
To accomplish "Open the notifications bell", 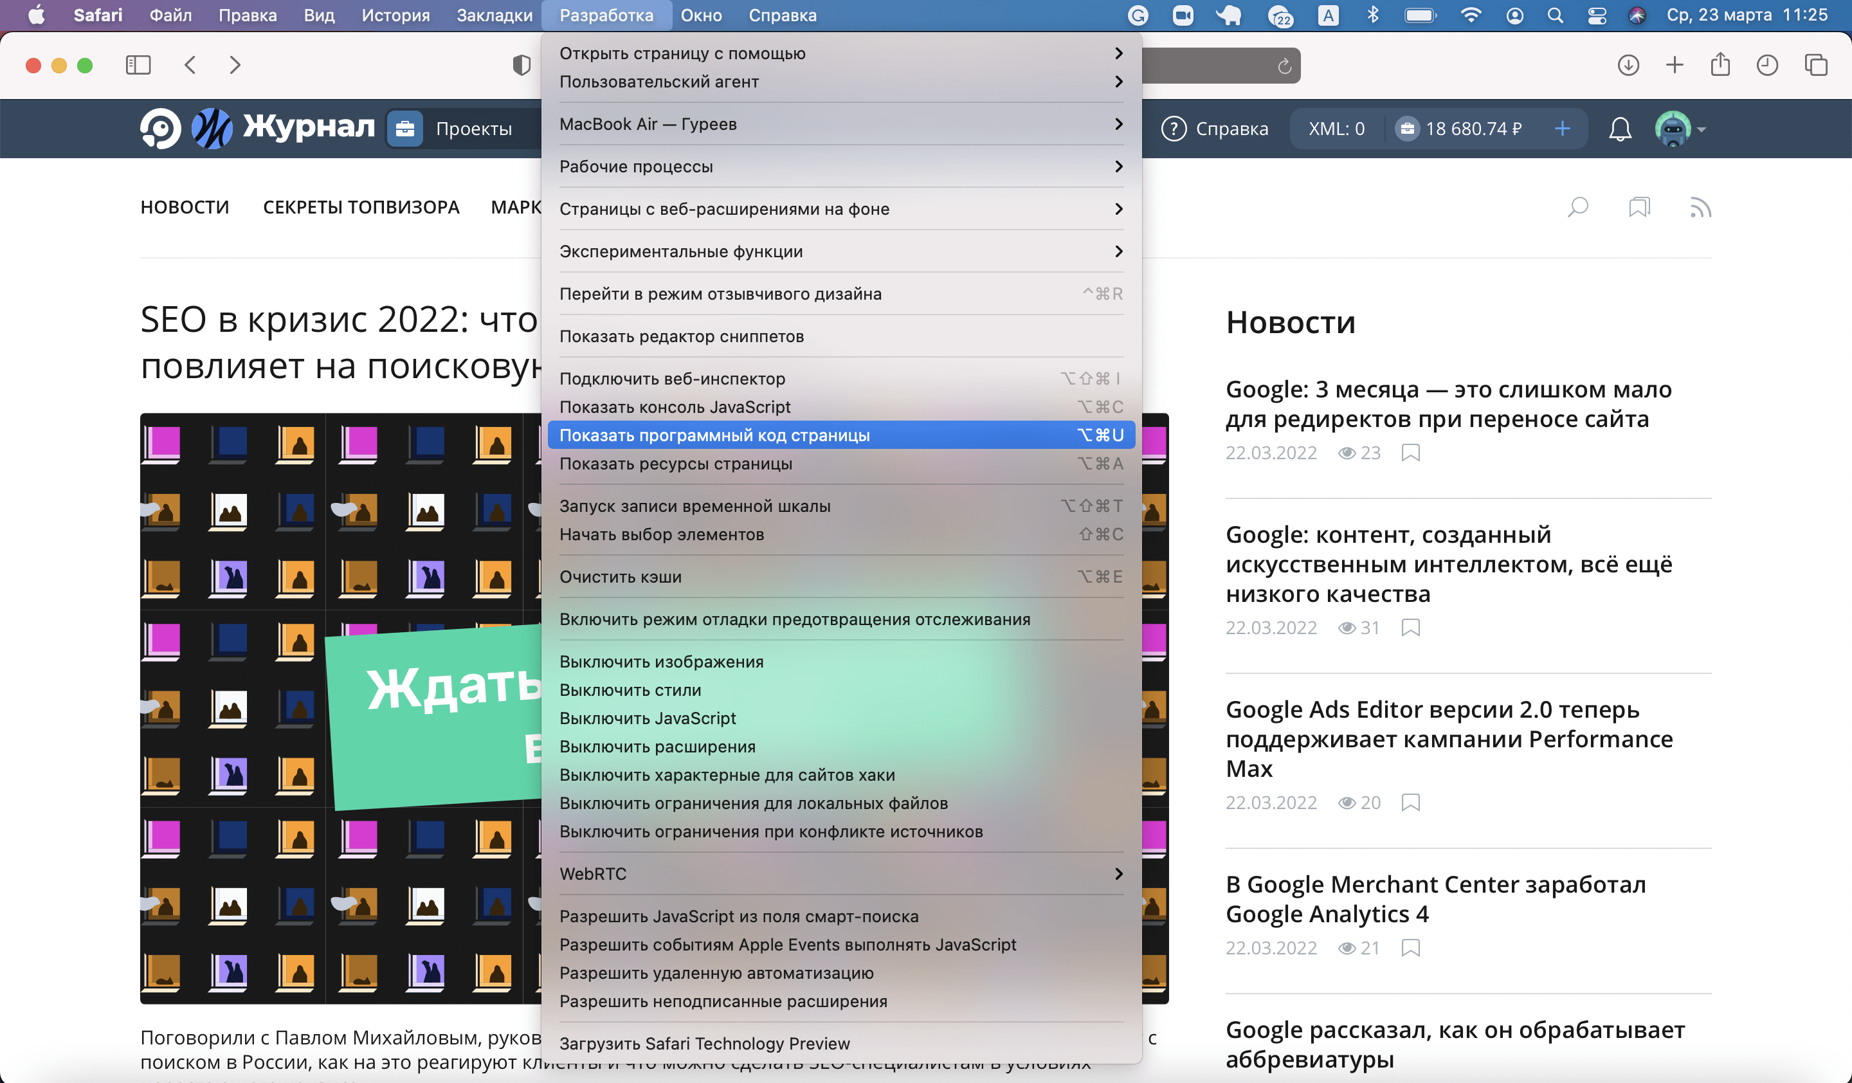I will pyautogui.click(x=1620, y=129).
